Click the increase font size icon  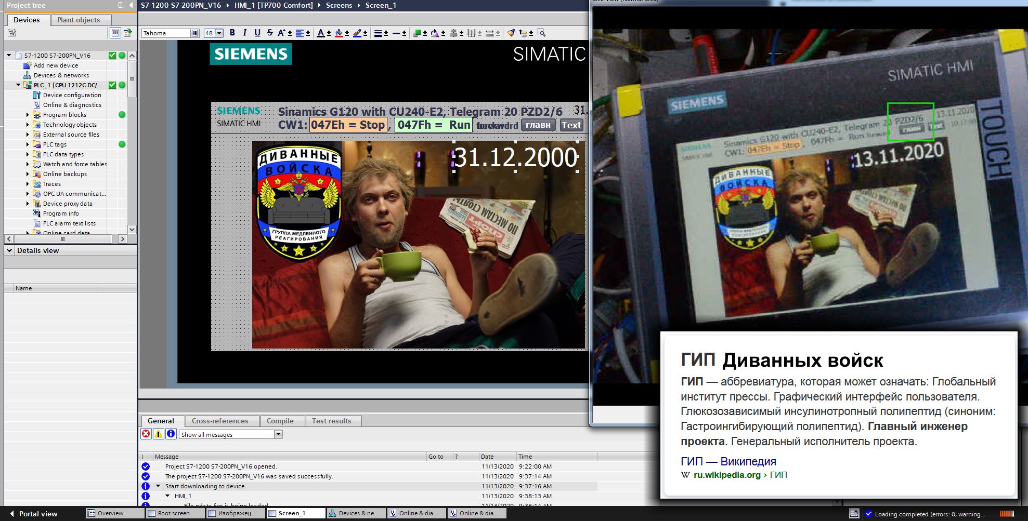point(281,33)
